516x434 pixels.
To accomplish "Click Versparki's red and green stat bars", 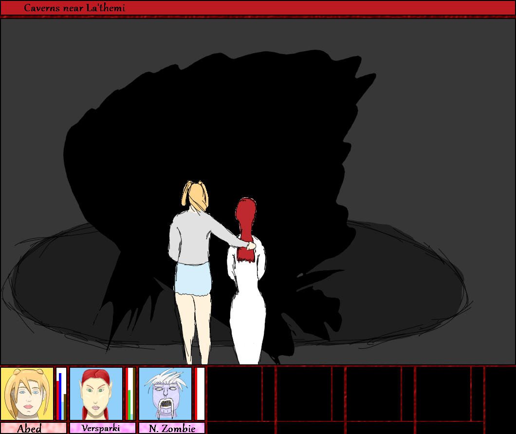I will 130,394.
